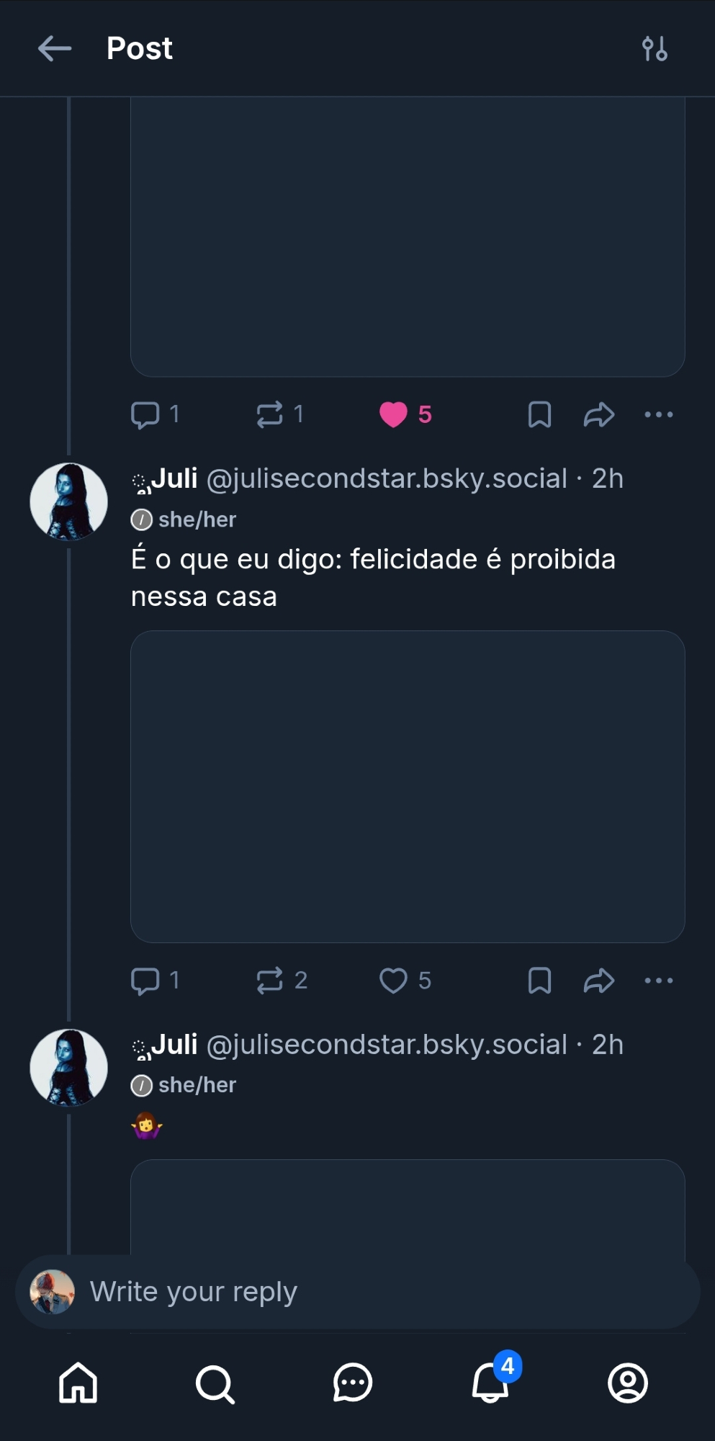Switch to the Search tab

click(215, 1383)
